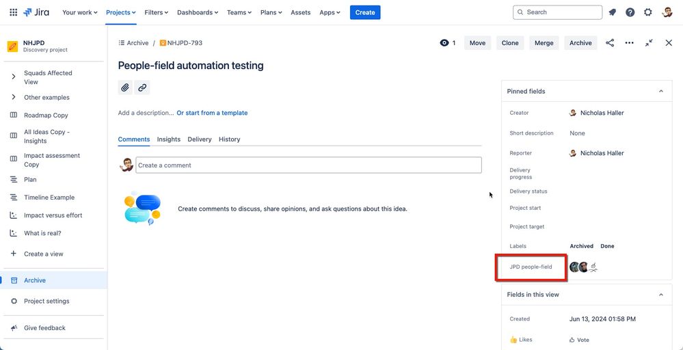Collapse the idea panel with the shrink icon
This screenshot has height=350, width=683.
pos(649,42)
